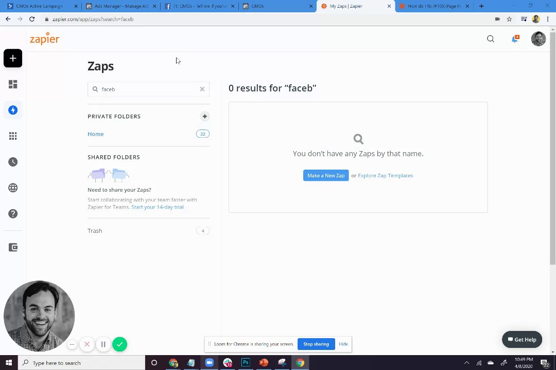Screen dimensions: 556x370
Task: Click the address bar URL
Action: [93, 19]
